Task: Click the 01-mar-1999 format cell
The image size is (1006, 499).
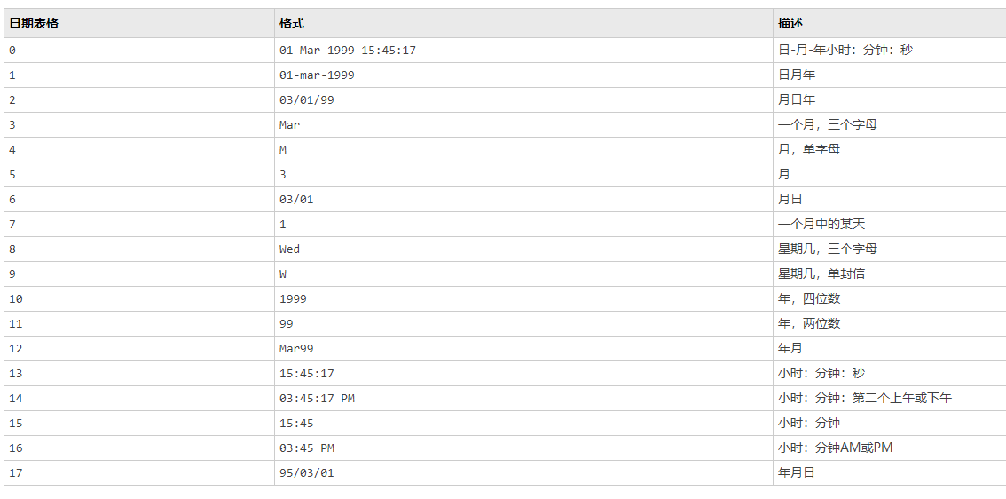Action: point(317,75)
